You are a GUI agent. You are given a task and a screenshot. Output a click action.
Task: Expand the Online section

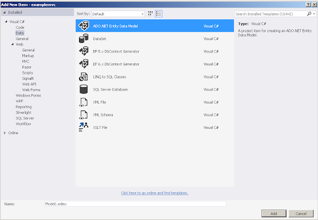5,133
